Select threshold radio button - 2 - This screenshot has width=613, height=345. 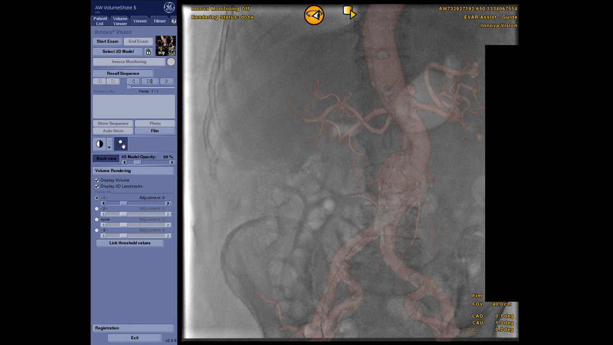[97, 209]
